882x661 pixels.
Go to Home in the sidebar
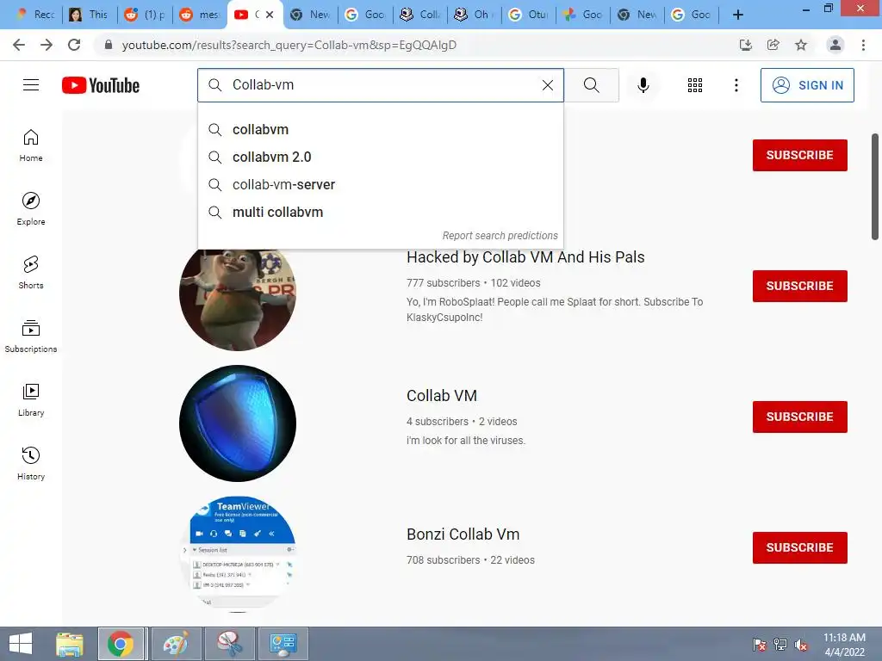tap(31, 145)
